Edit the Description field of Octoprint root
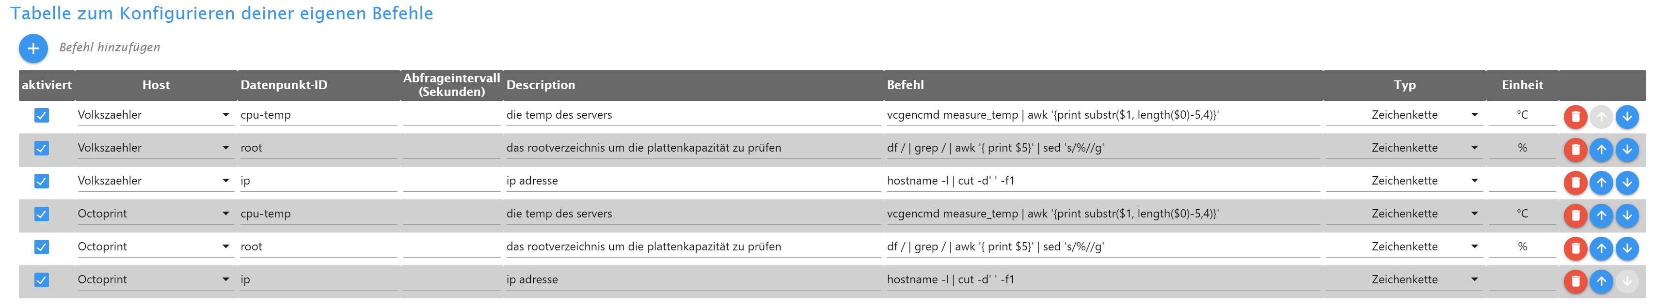1655x308 pixels. (693, 247)
